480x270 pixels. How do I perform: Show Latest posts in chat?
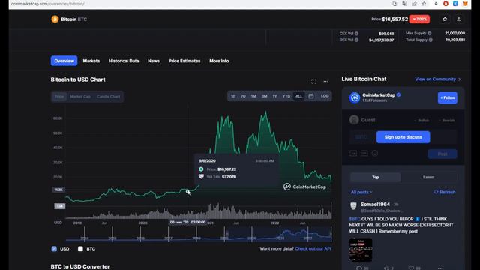pos(428,177)
